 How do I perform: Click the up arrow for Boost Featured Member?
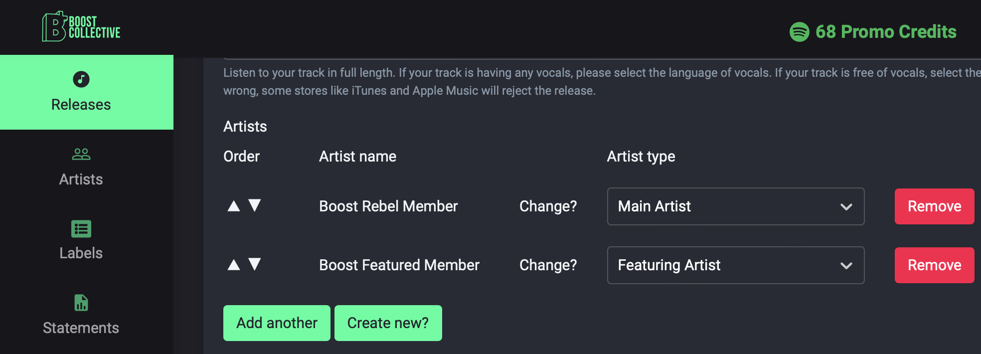234,265
